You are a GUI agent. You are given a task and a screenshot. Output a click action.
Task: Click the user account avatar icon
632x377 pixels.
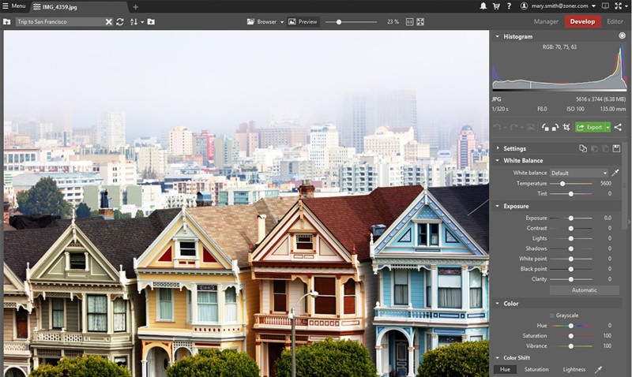(524, 6)
